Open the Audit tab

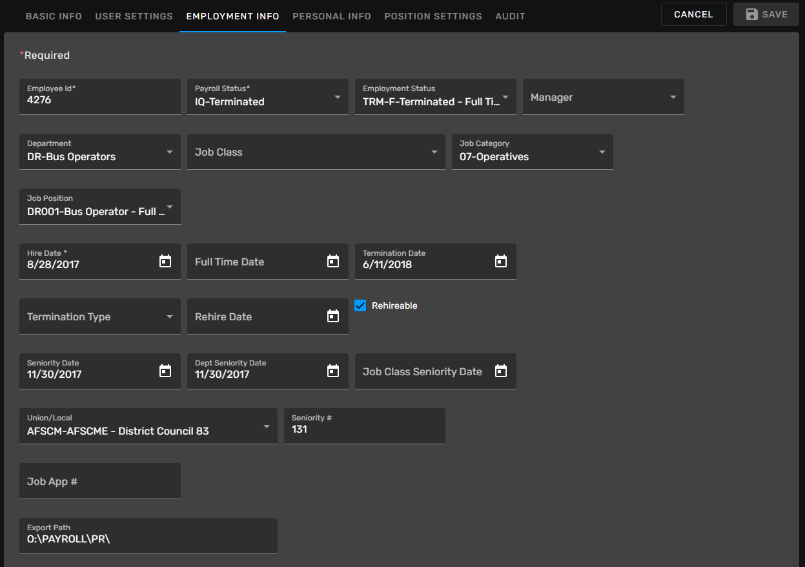click(510, 16)
